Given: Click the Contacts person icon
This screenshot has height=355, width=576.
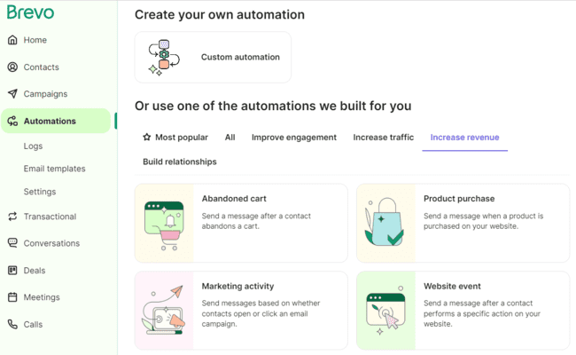Looking at the screenshot, I should click(12, 67).
